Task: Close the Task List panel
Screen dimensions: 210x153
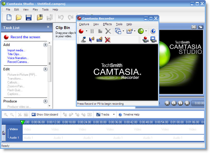Action: (48, 27)
